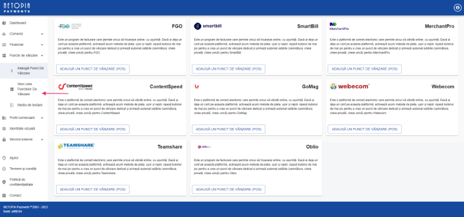The width and height of the screenshot is (464, 217).
Task: Open the user account icon
Action: pyautogui.click(x=457, y=8)
